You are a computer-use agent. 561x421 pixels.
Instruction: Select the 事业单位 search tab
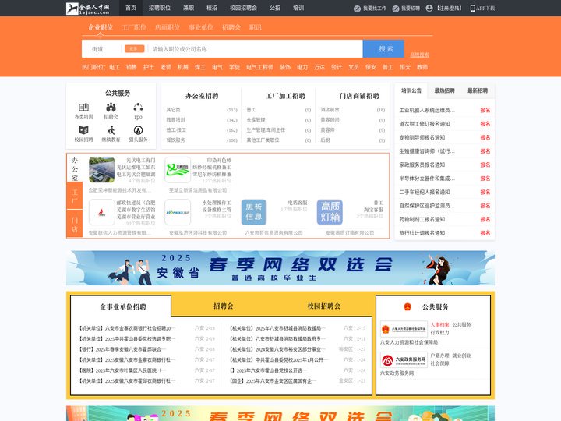[201, 27]
